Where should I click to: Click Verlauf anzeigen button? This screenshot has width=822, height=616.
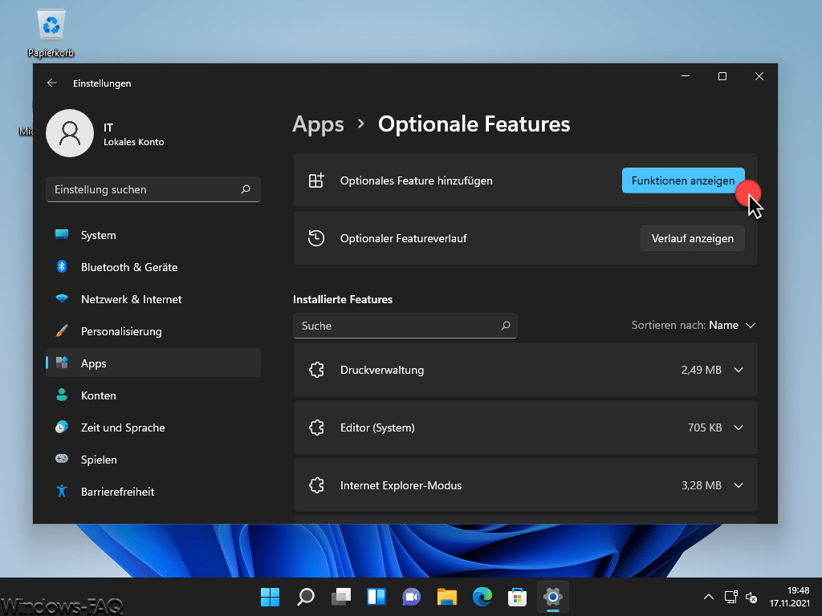click(692, 238)
